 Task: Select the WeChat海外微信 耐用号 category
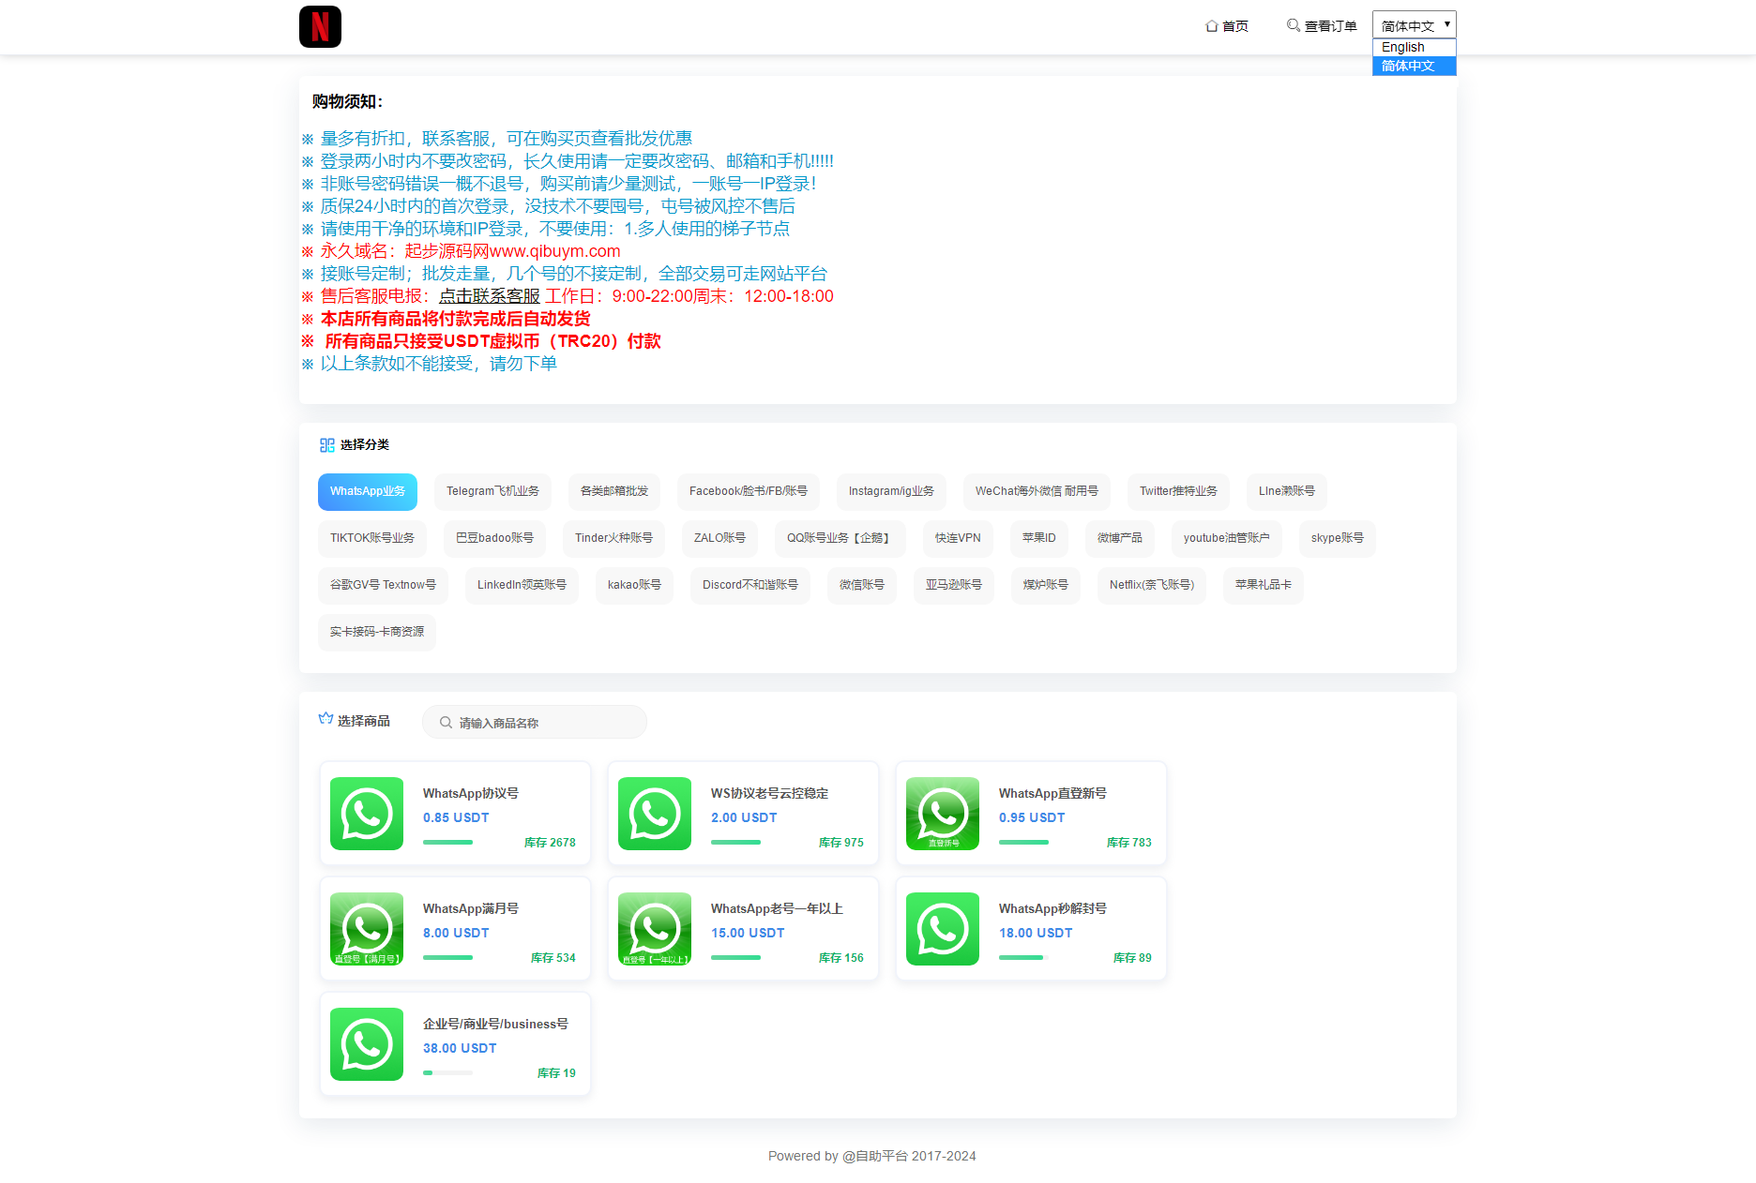(x=1037, y=492)
